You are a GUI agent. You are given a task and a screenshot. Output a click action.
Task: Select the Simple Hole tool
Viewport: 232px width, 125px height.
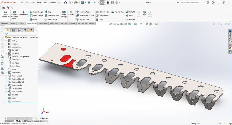102,16
